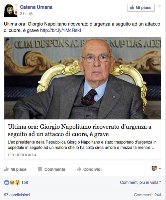Like the post with thumbs-up icon
Image resolution: width=166 pixels, height=200 pixels.
pos(6,169)
